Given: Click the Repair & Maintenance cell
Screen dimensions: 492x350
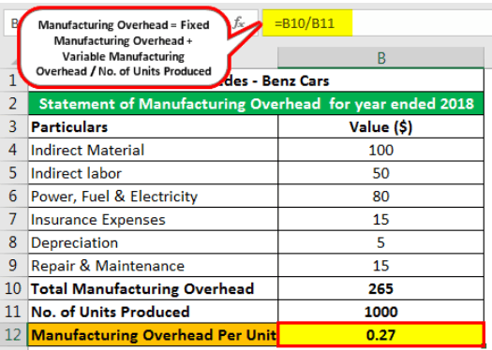Looking at the screenshot, I should [153, 266].
